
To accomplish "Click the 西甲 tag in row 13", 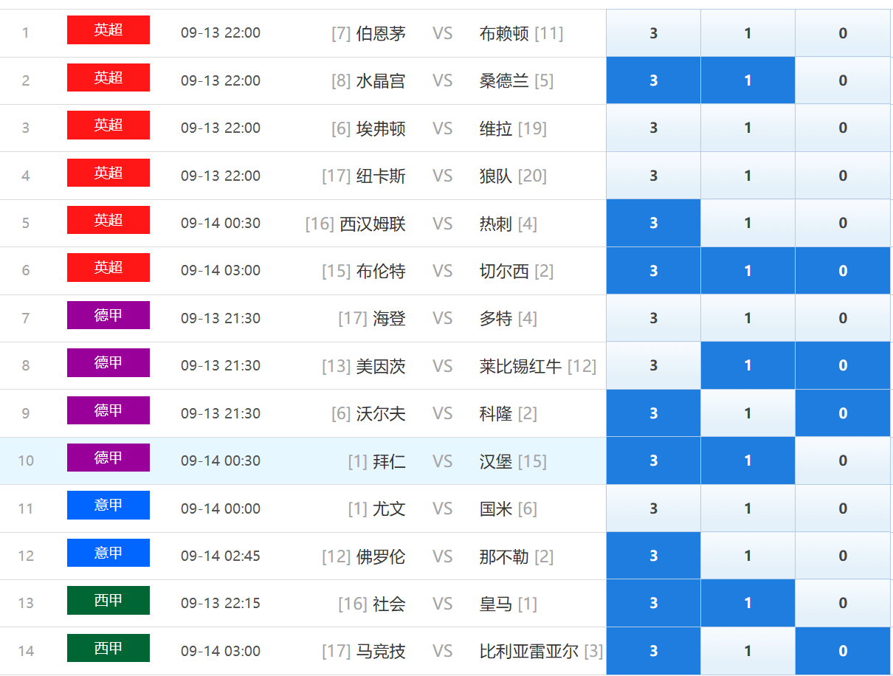I will [x=108, y=600].
